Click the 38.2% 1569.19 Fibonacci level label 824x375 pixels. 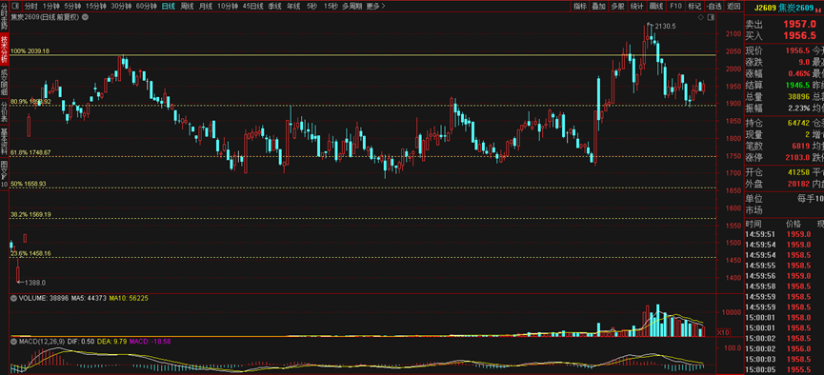click(x=30, y=215)
